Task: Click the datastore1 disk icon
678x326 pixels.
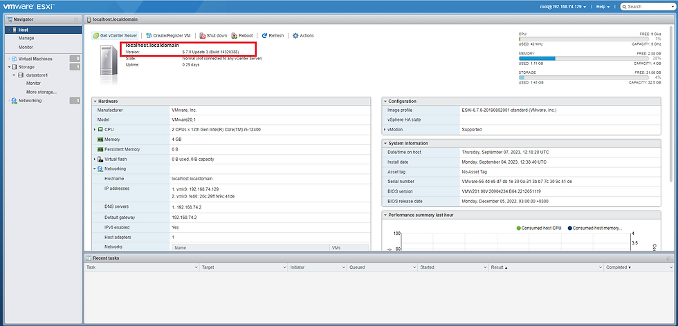Action: pos(21,75)
